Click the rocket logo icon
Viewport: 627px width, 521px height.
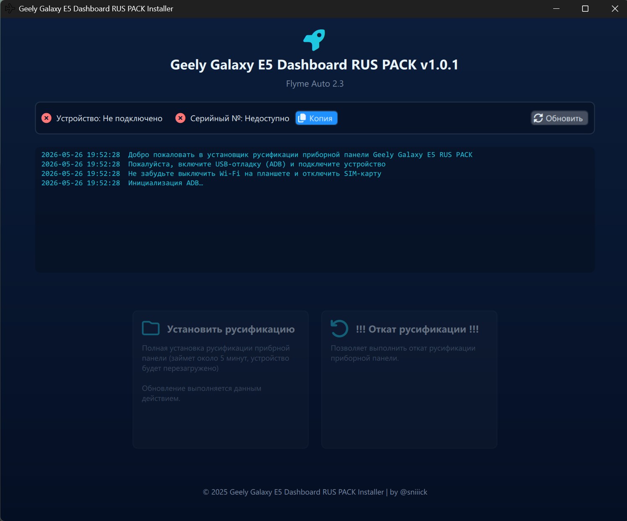tap(315, 40)
